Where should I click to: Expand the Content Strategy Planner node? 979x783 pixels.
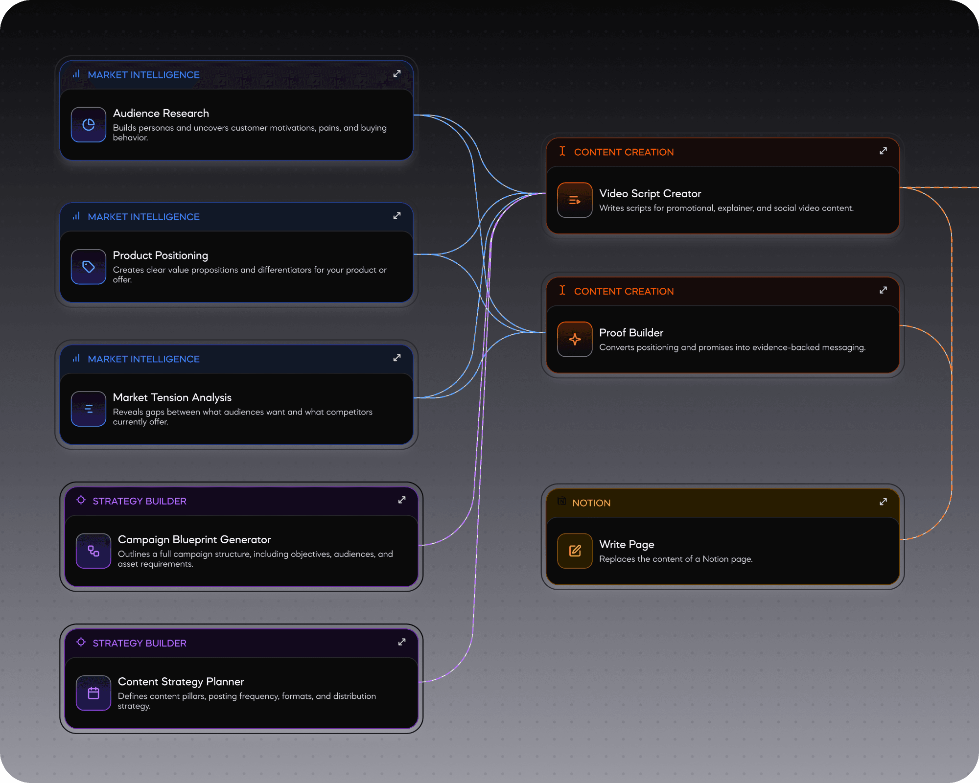(x=402, y=642)
